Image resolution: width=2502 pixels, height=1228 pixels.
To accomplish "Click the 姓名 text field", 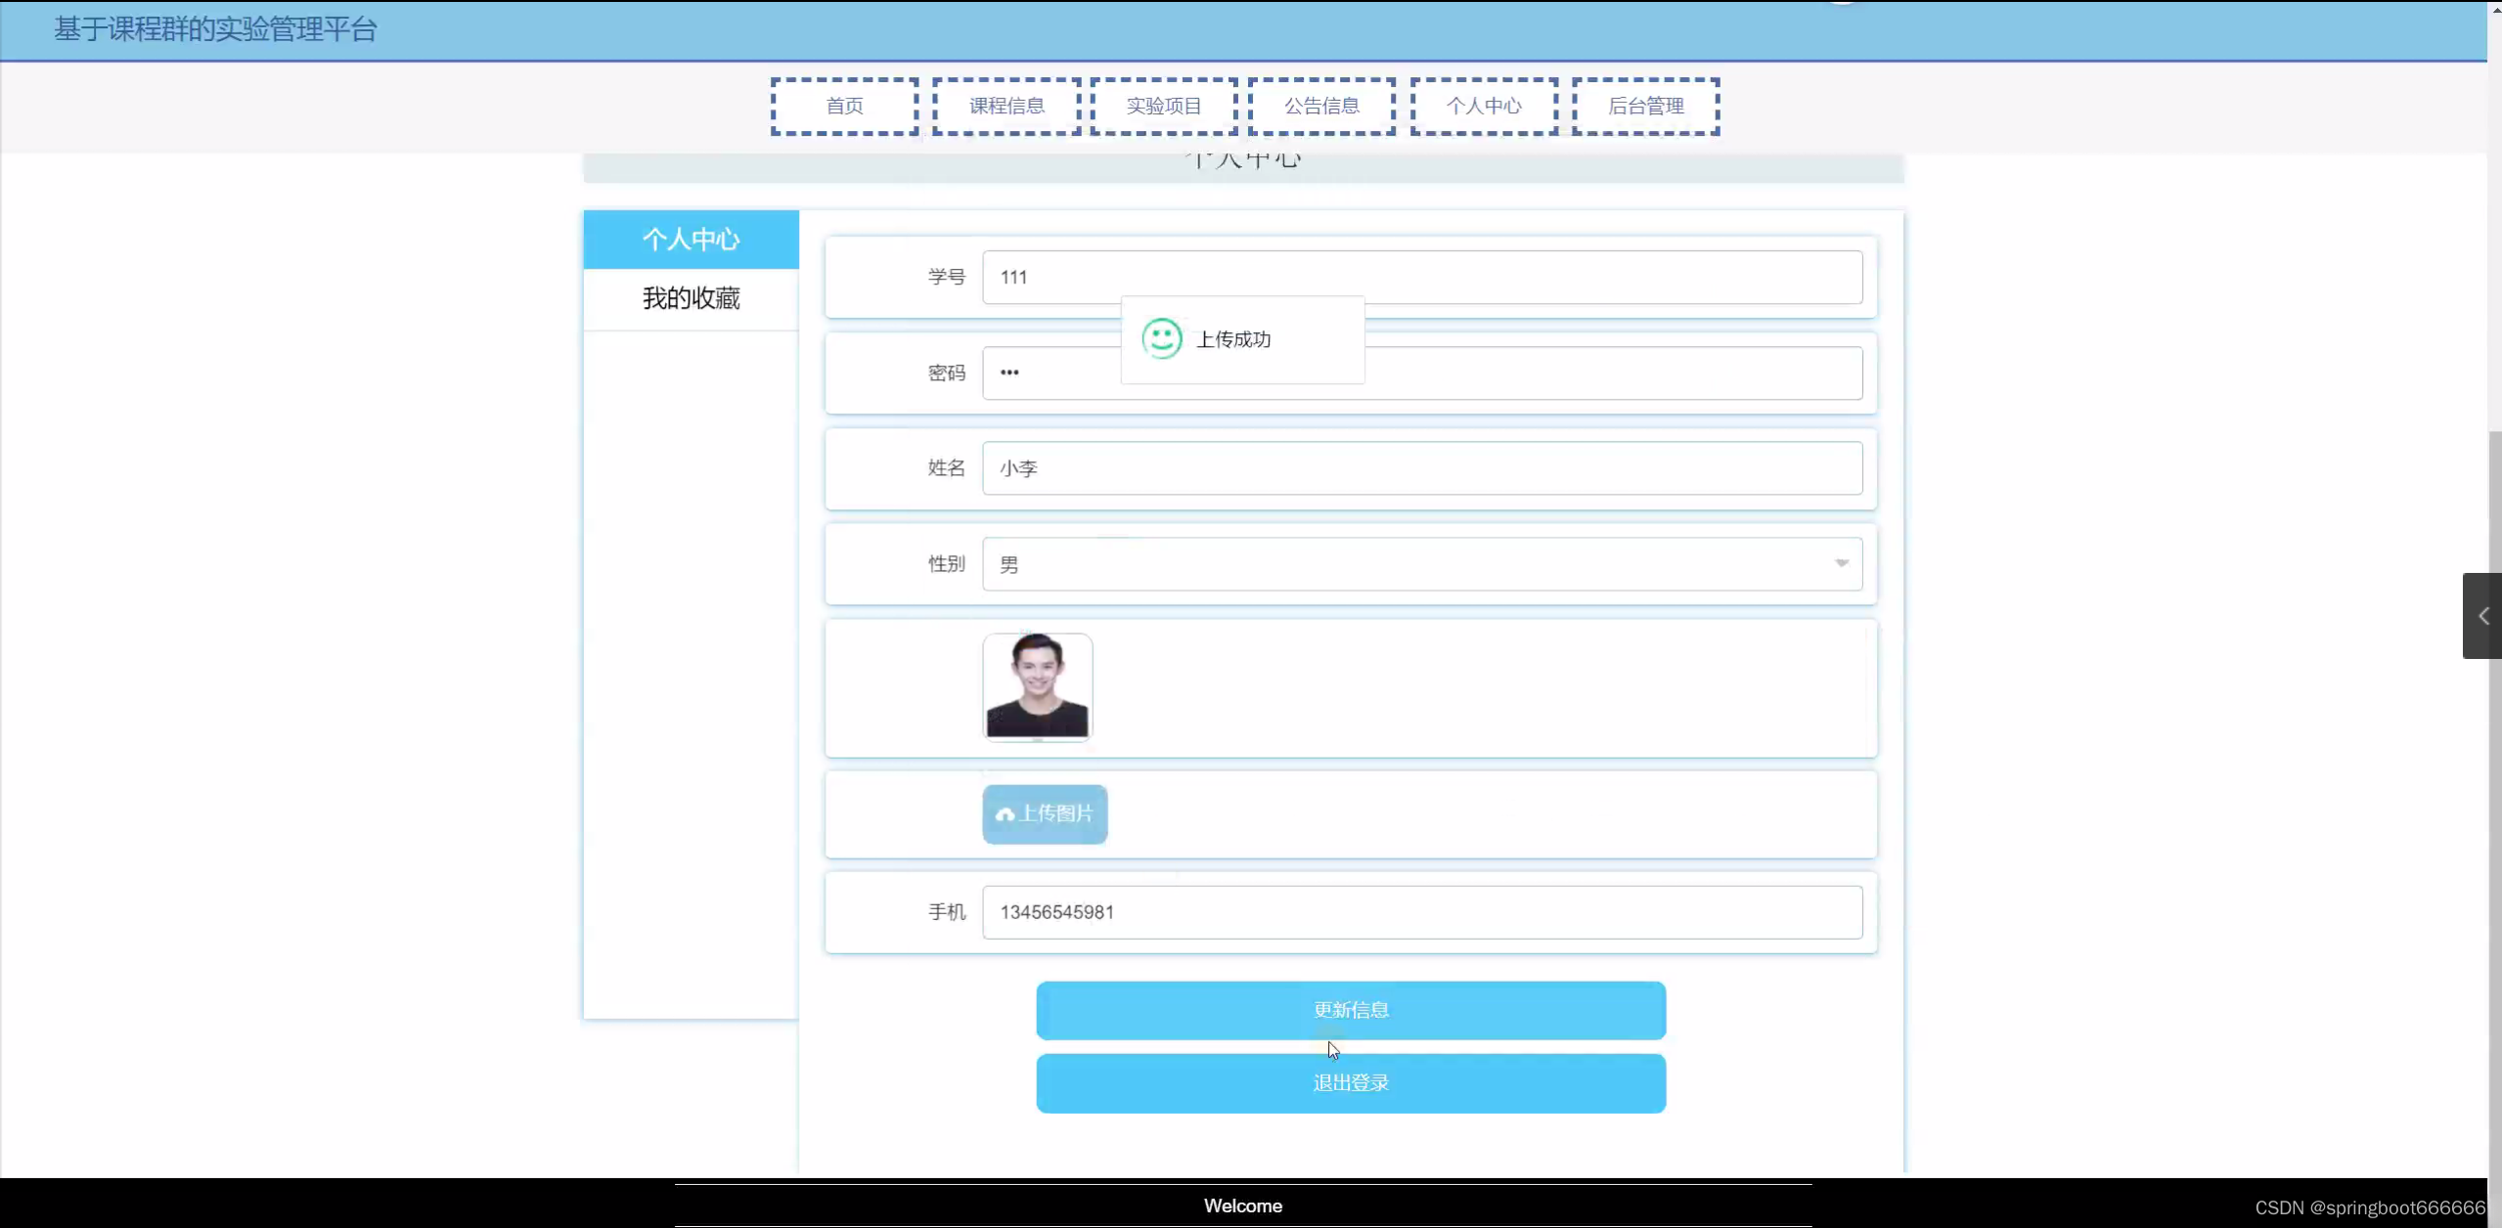I will click(x=1422, y=468).
